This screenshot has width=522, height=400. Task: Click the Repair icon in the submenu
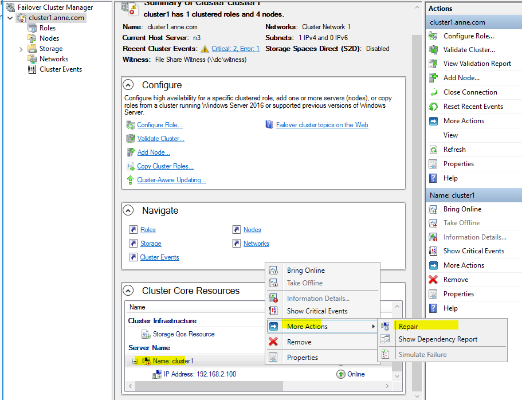(385, 327)
